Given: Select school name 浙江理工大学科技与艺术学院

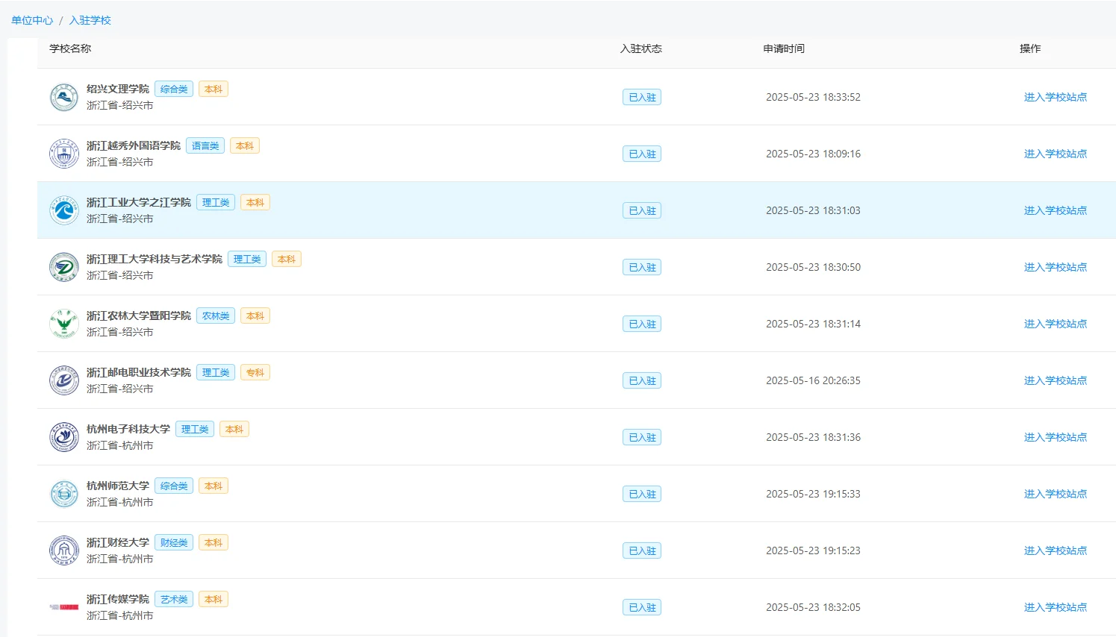Looking at the screenshot, I should click(155, 259).
